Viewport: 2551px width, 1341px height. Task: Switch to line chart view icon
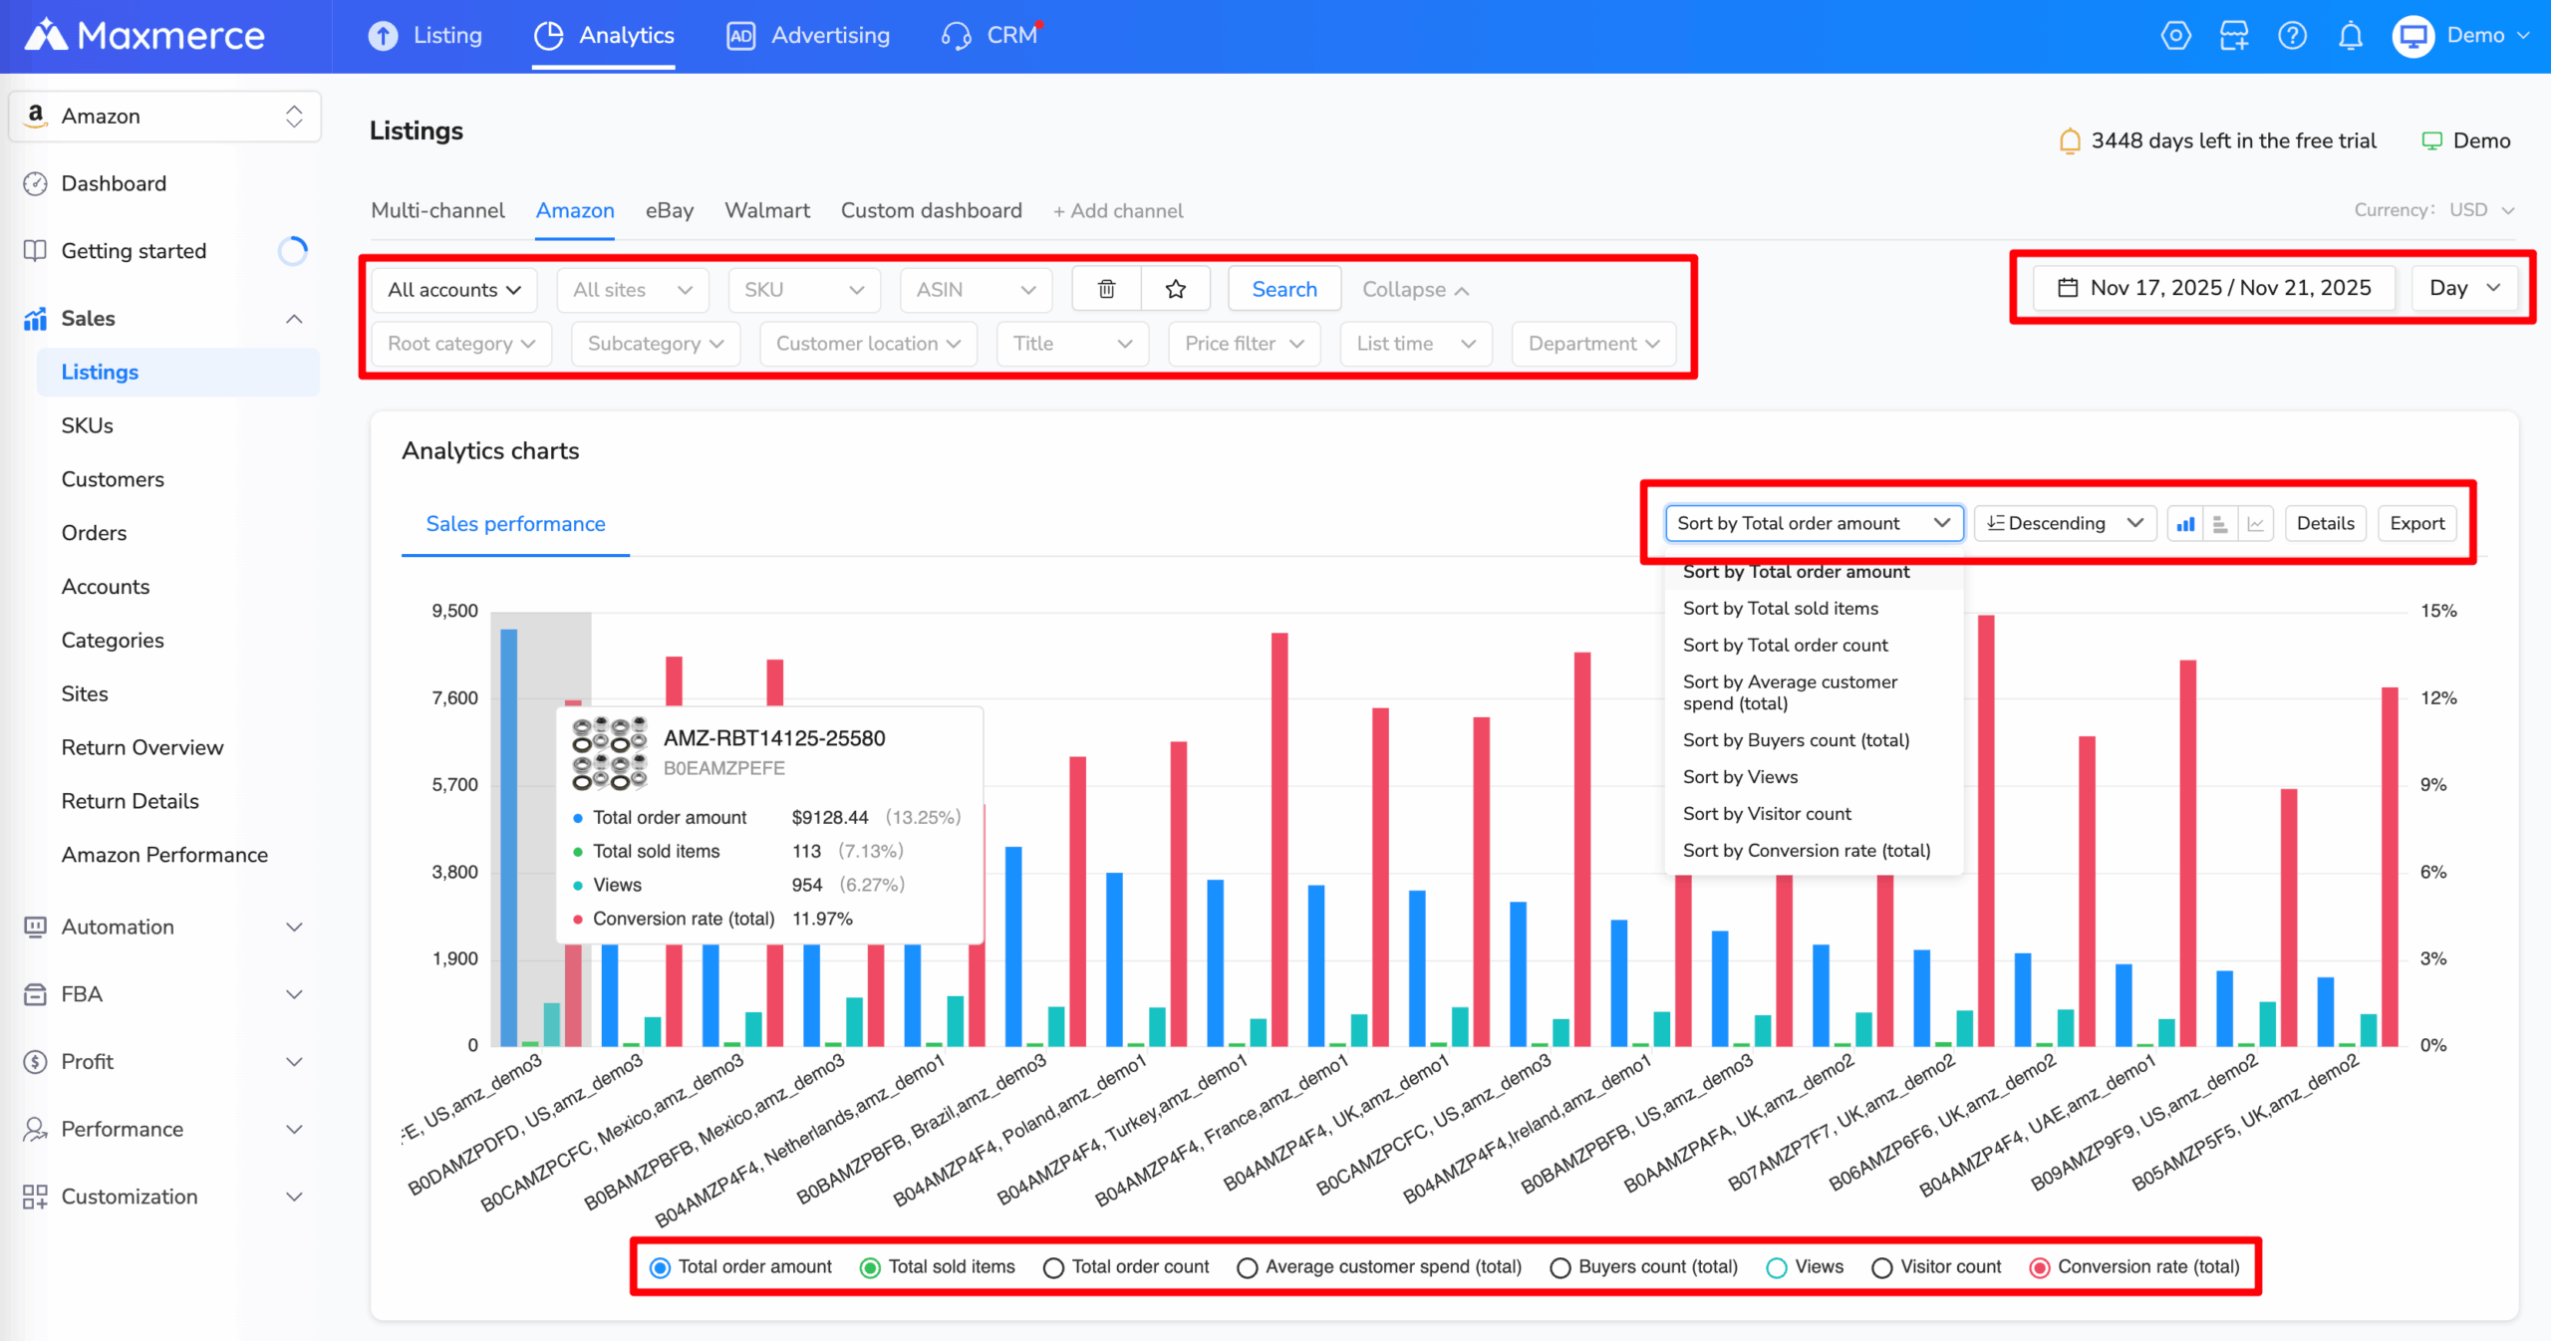click(x=2256, y=523)
